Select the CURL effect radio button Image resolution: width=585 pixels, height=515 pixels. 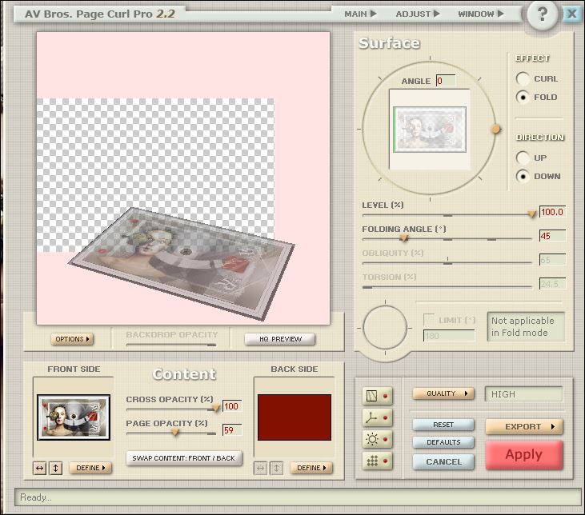tap(523, 78)
